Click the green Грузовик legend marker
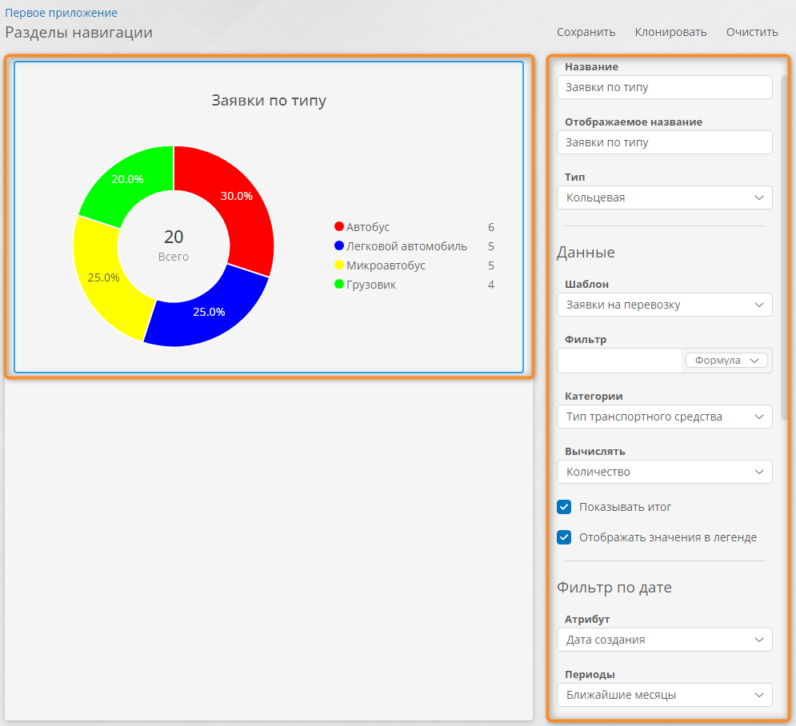Viewport: 796px width, 726px height. (x=339, y=285)
